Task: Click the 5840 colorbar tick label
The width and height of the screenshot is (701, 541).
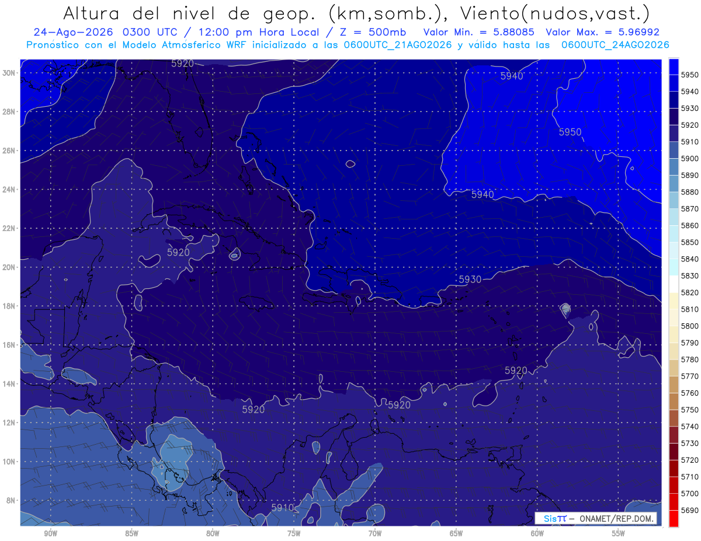Action: [x=690, y=259]
